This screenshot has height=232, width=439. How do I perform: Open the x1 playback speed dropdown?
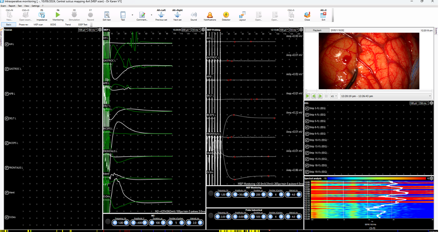pyautogui.click(x=334, y=96)
